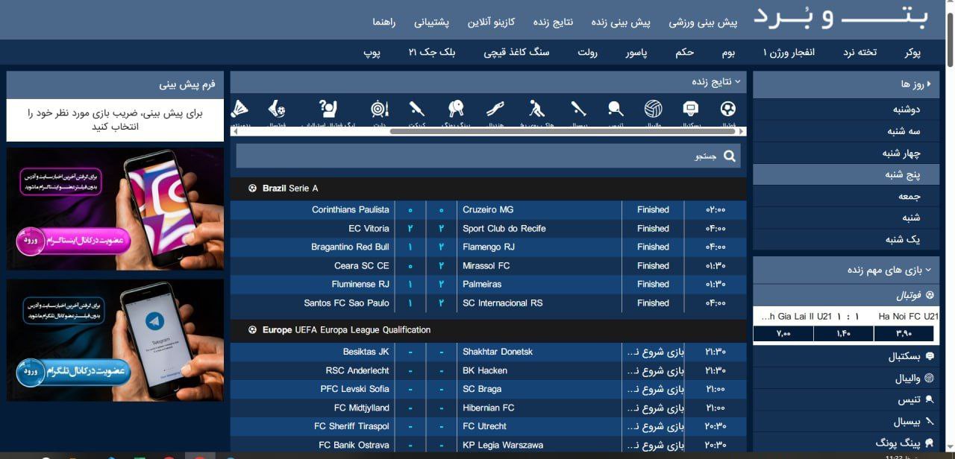955x459 pixels.
Task: Click the sports strip left scroll arrow
Action: [x=235, y=131]
